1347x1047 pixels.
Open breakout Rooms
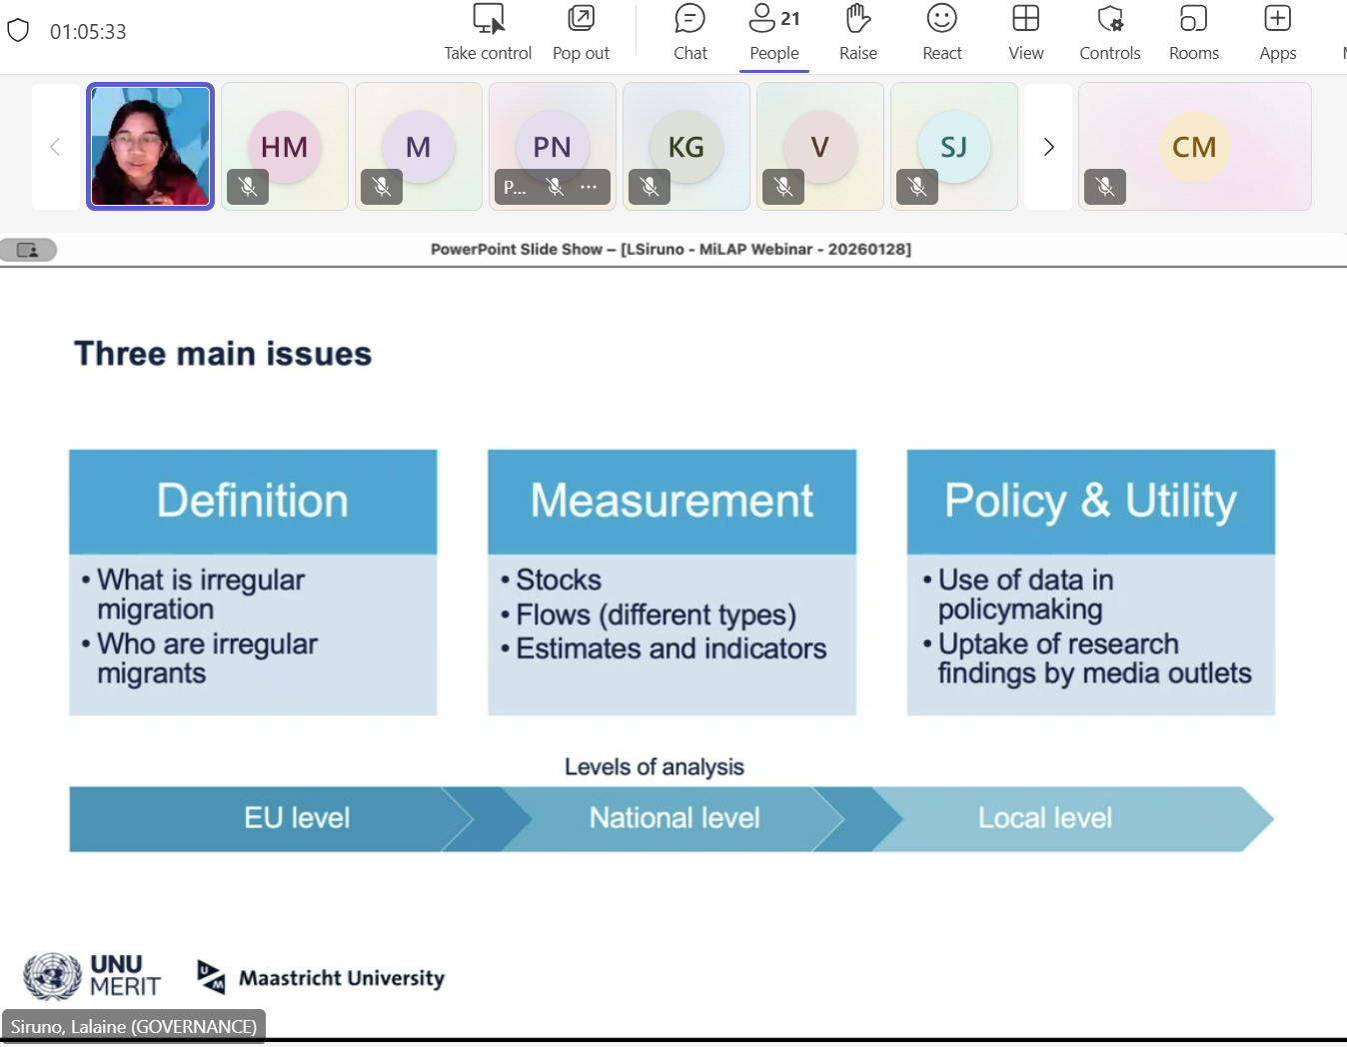click(1193, 20)
